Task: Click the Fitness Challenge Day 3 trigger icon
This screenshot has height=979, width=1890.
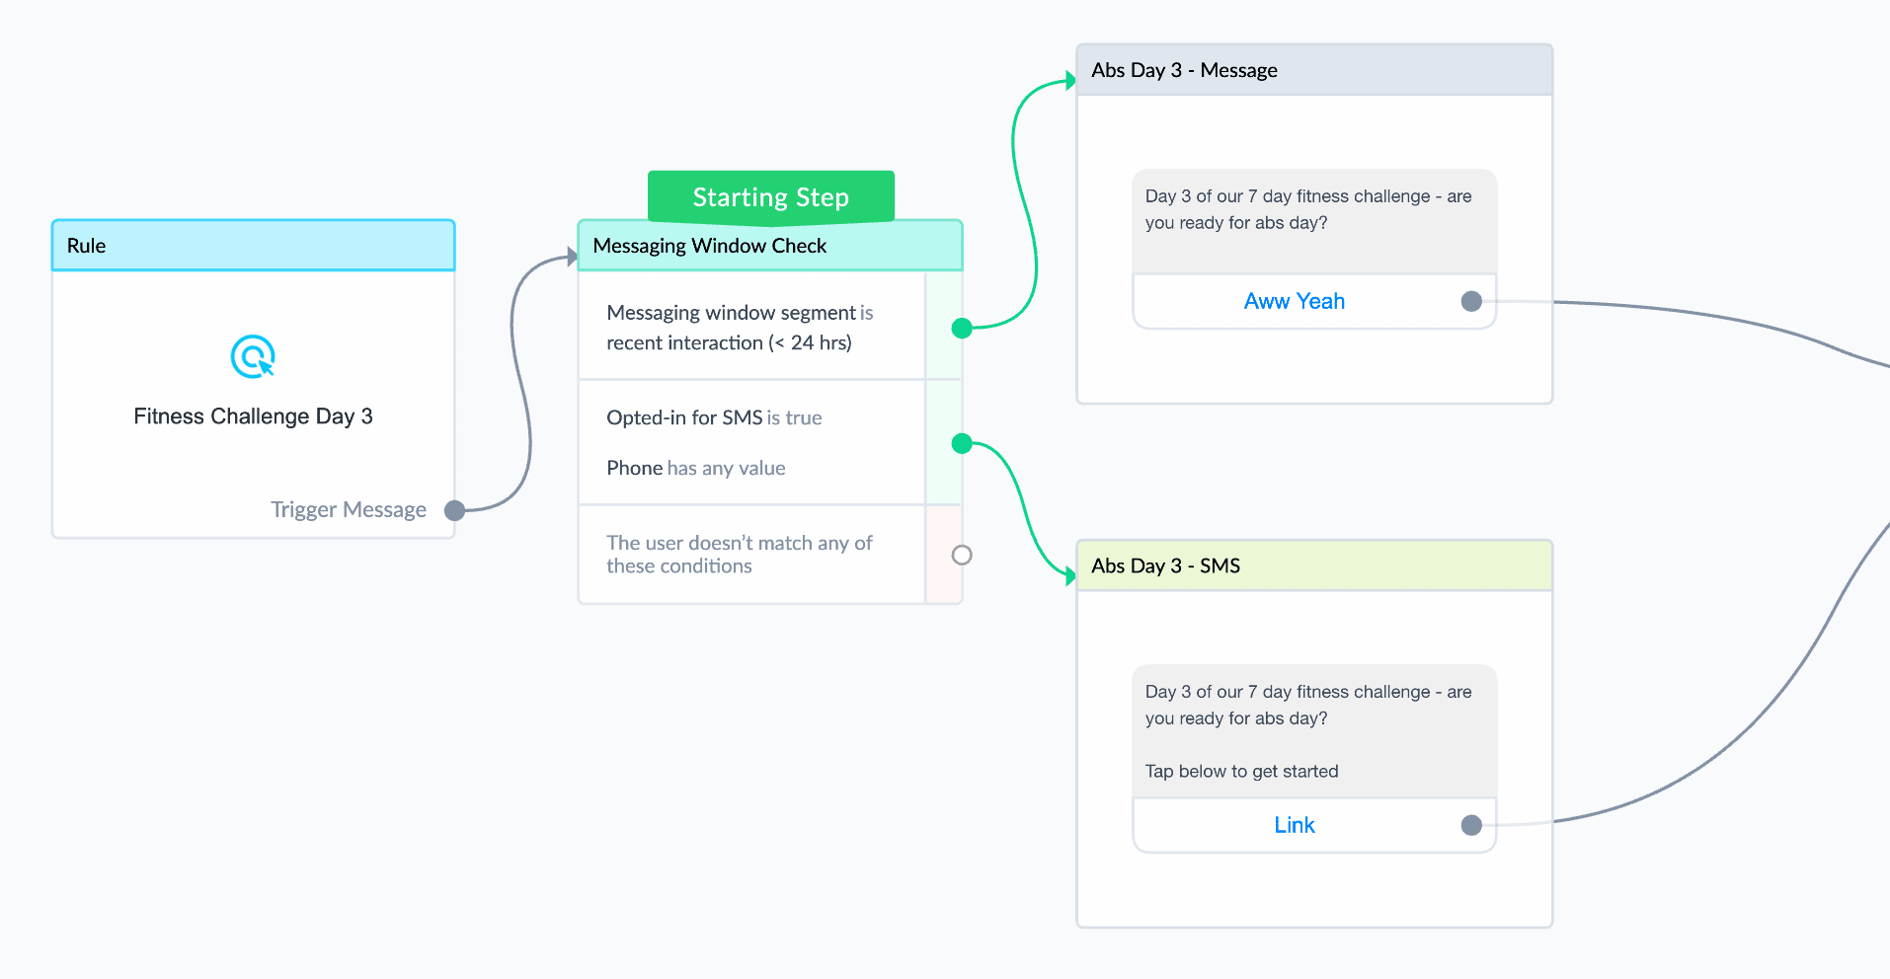Action: [x=253, y=356]
